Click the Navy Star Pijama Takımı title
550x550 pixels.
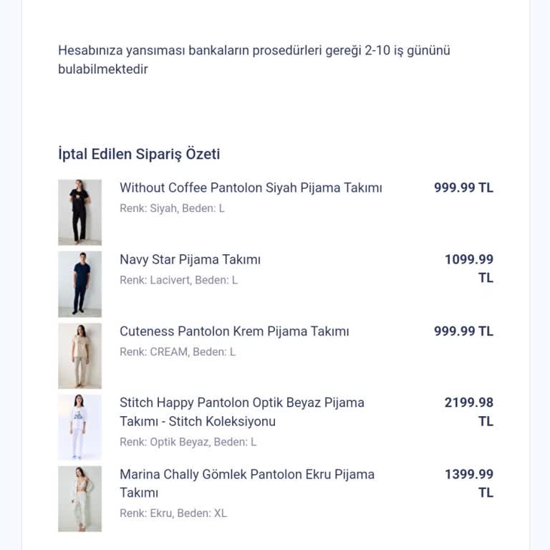190,259
